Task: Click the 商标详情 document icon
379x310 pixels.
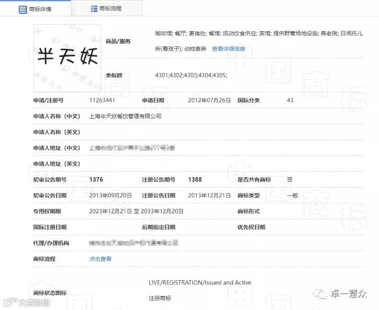Action: point(23,10)
